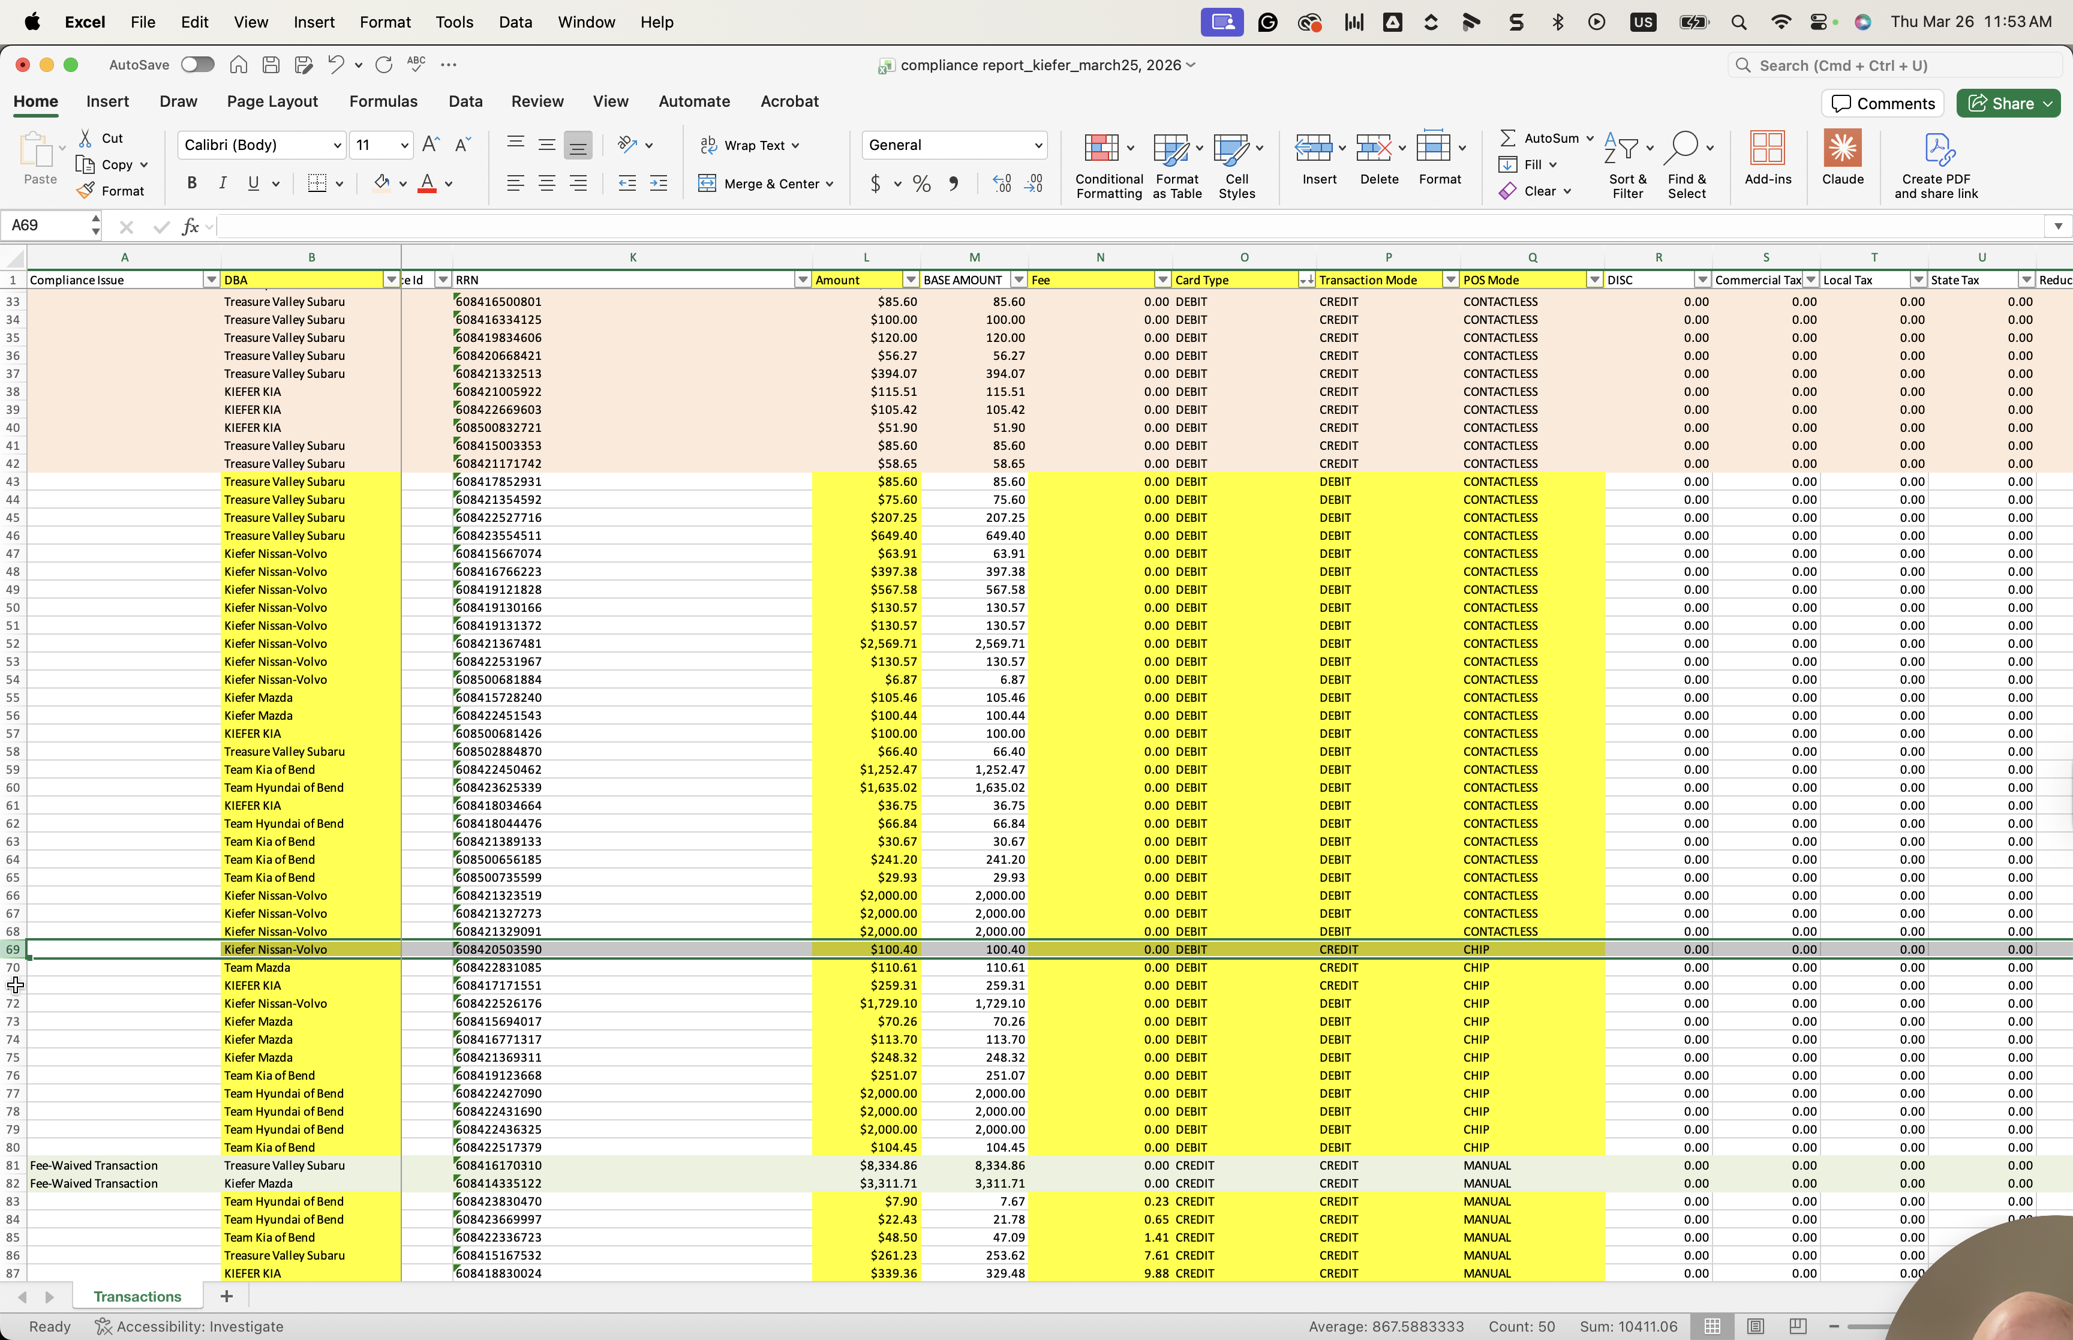Viewport: 2073px width, 1340px height.
Task: Toggle Bold formatting
Action: [191, 183]
